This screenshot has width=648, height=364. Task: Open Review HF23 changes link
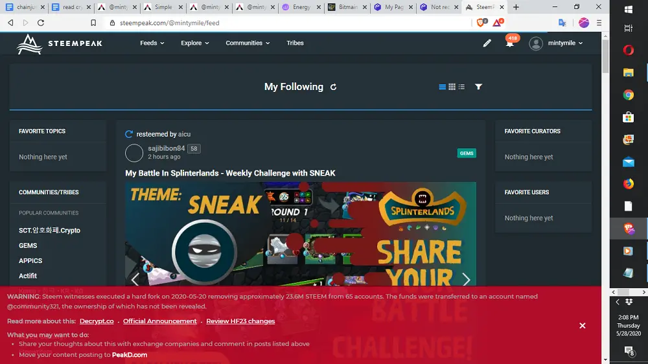240,321
